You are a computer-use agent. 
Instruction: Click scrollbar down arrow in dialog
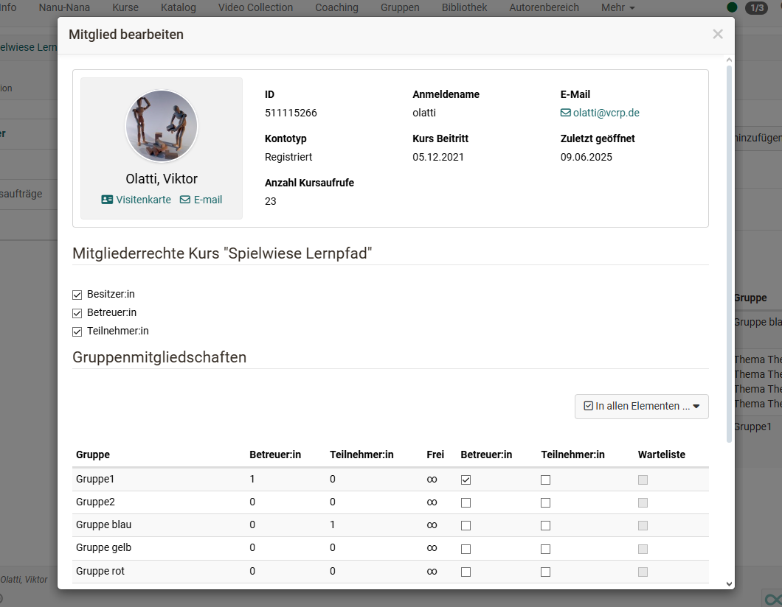click(x=729, y=583)
